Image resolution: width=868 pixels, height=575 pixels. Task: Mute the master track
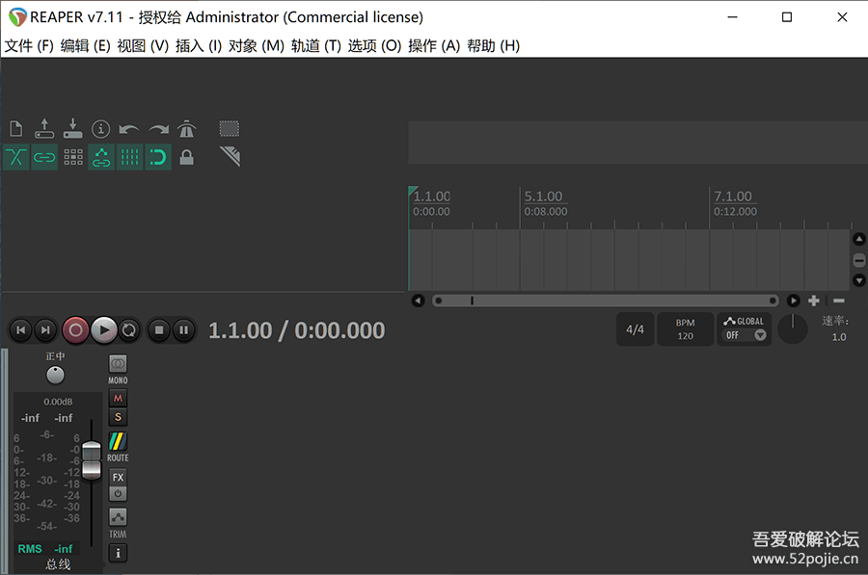point(118,398)
